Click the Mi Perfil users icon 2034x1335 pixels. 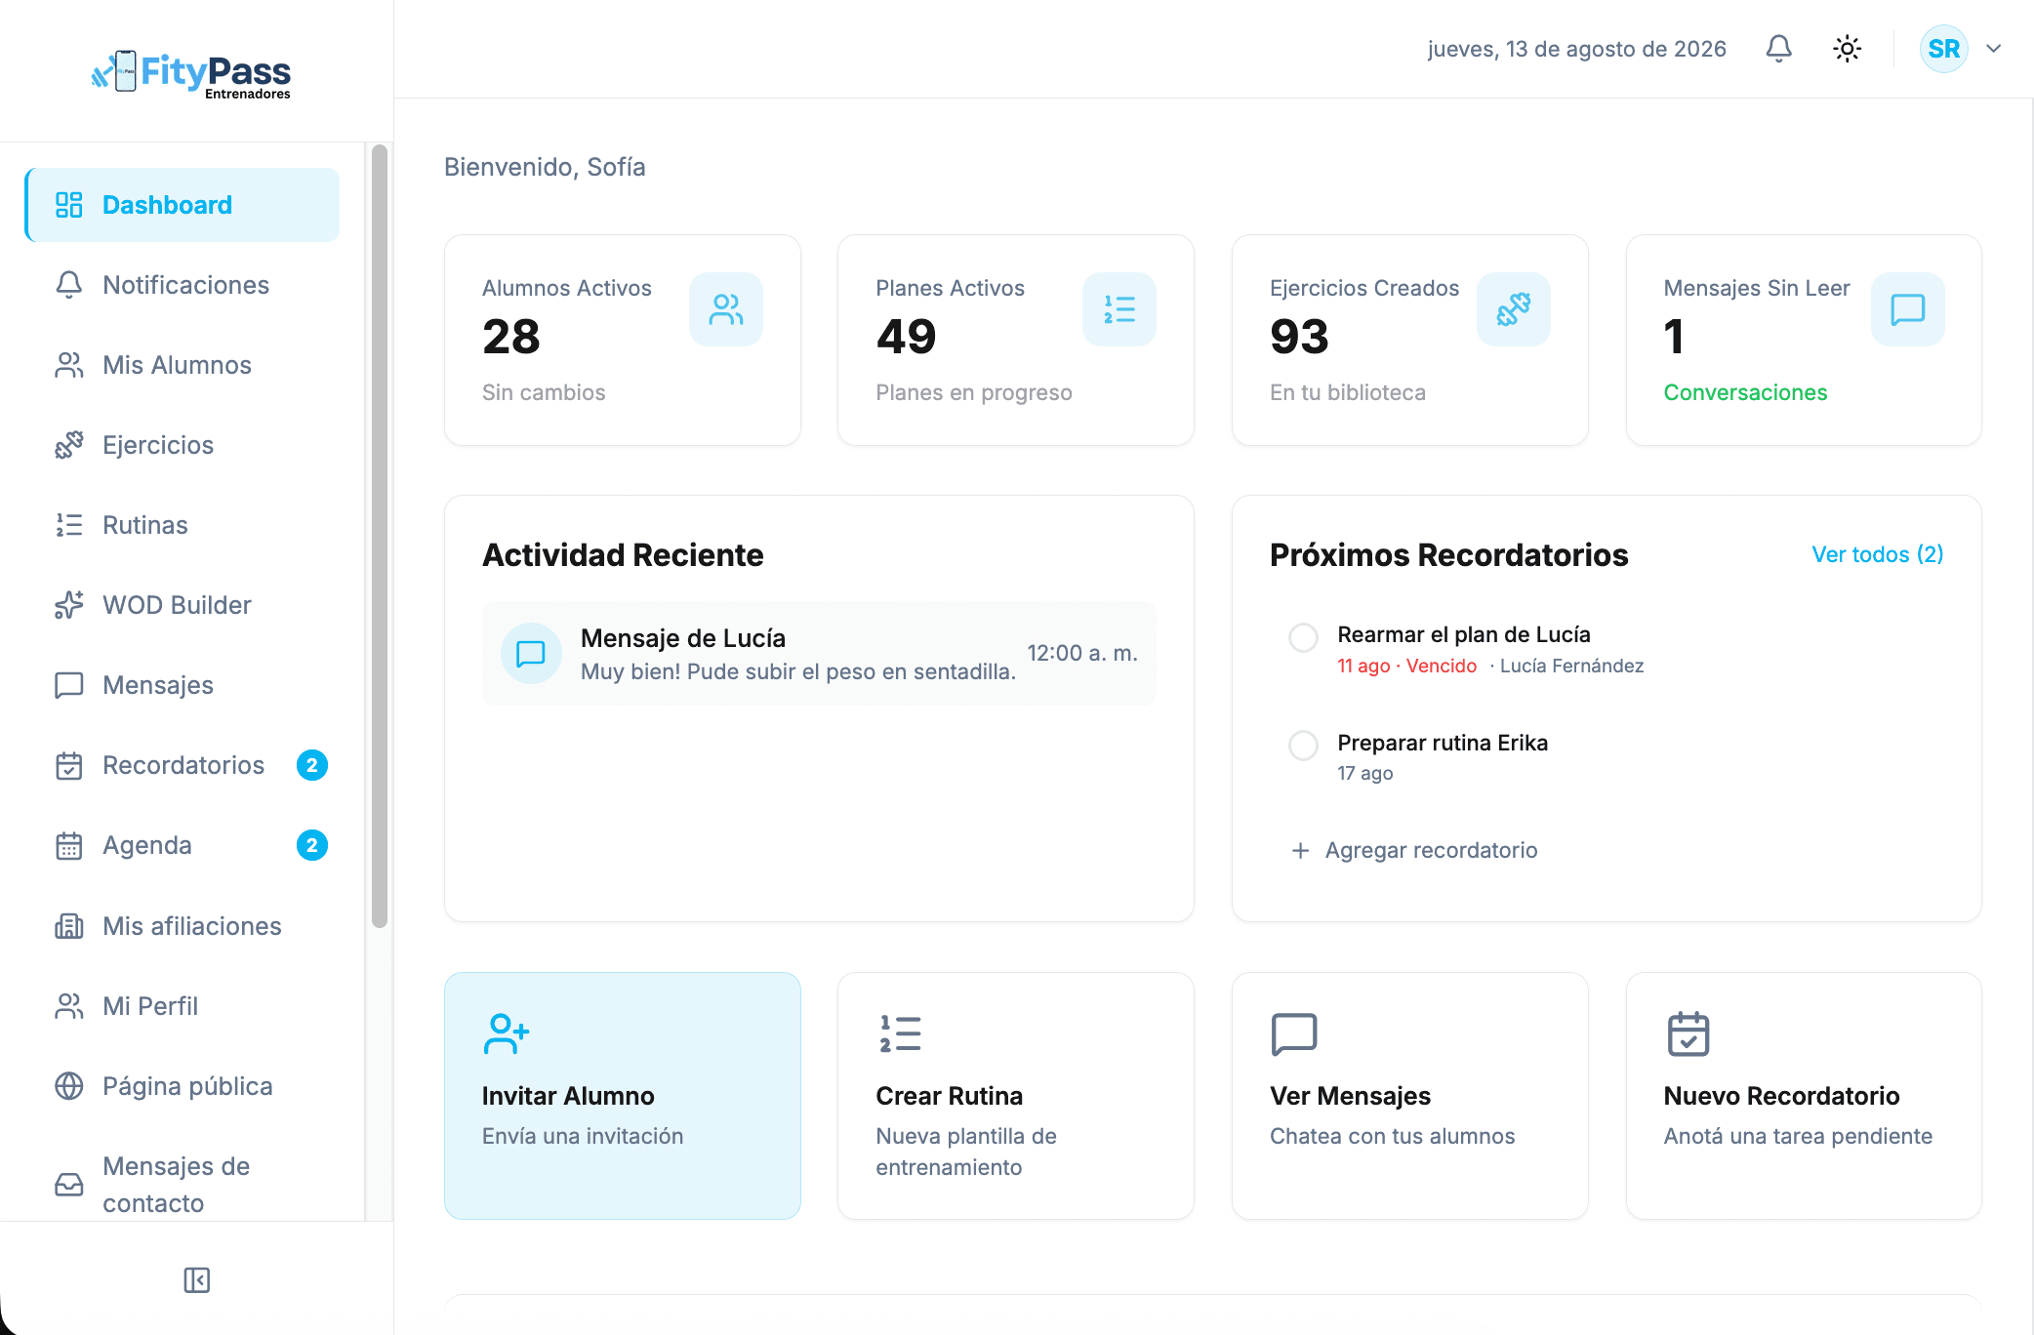click(x=69, y=1006)
